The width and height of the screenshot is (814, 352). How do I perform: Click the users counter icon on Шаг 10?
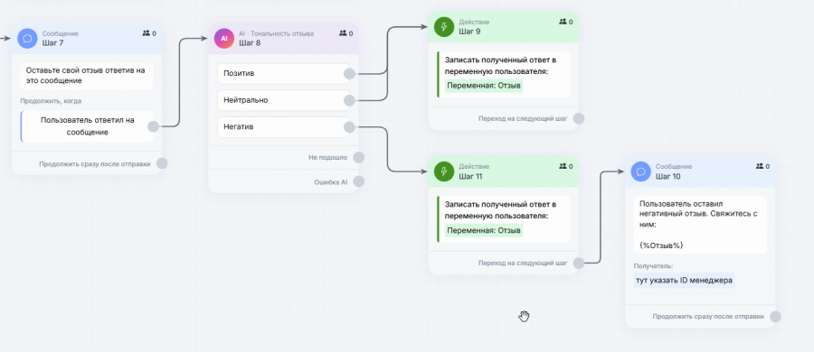(760, 166)
